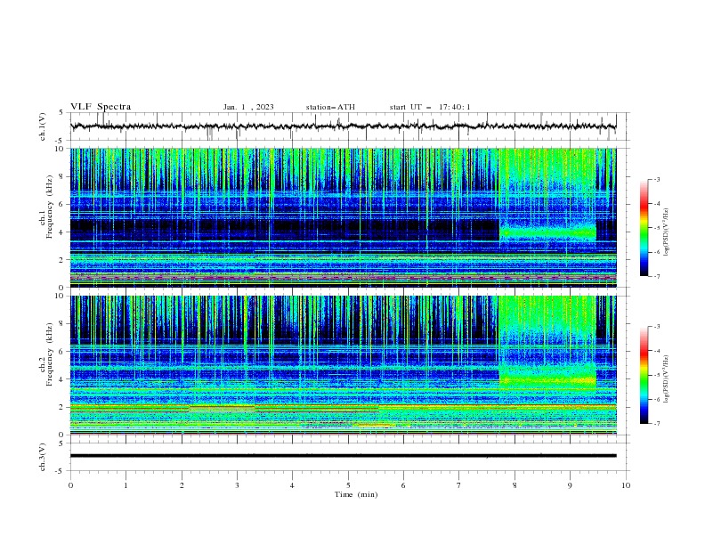Click time axis tick label '5'
Image resolution: width=705 pixels, height=545 pixels.
348,485
